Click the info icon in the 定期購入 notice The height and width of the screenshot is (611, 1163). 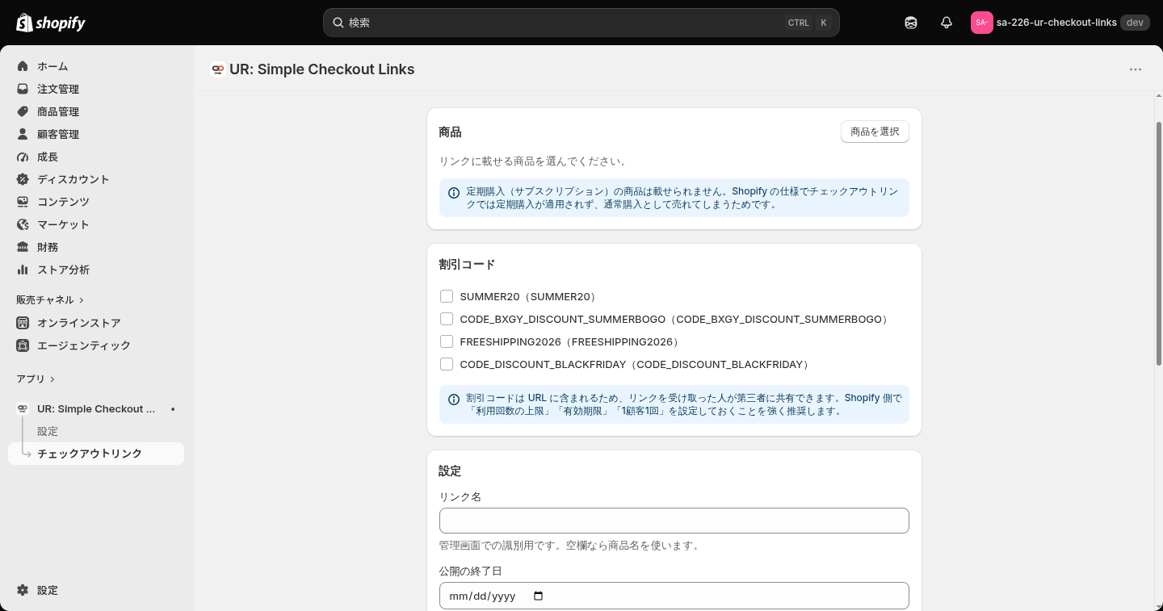pyautogui.click(x=454, y=193)
